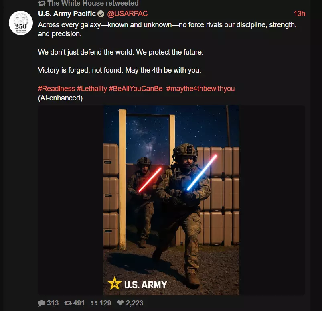This screenshot has width=322, height=311.
Task: Open the #maythe4thbewithyou hashtag
Action: click(200, 89)
